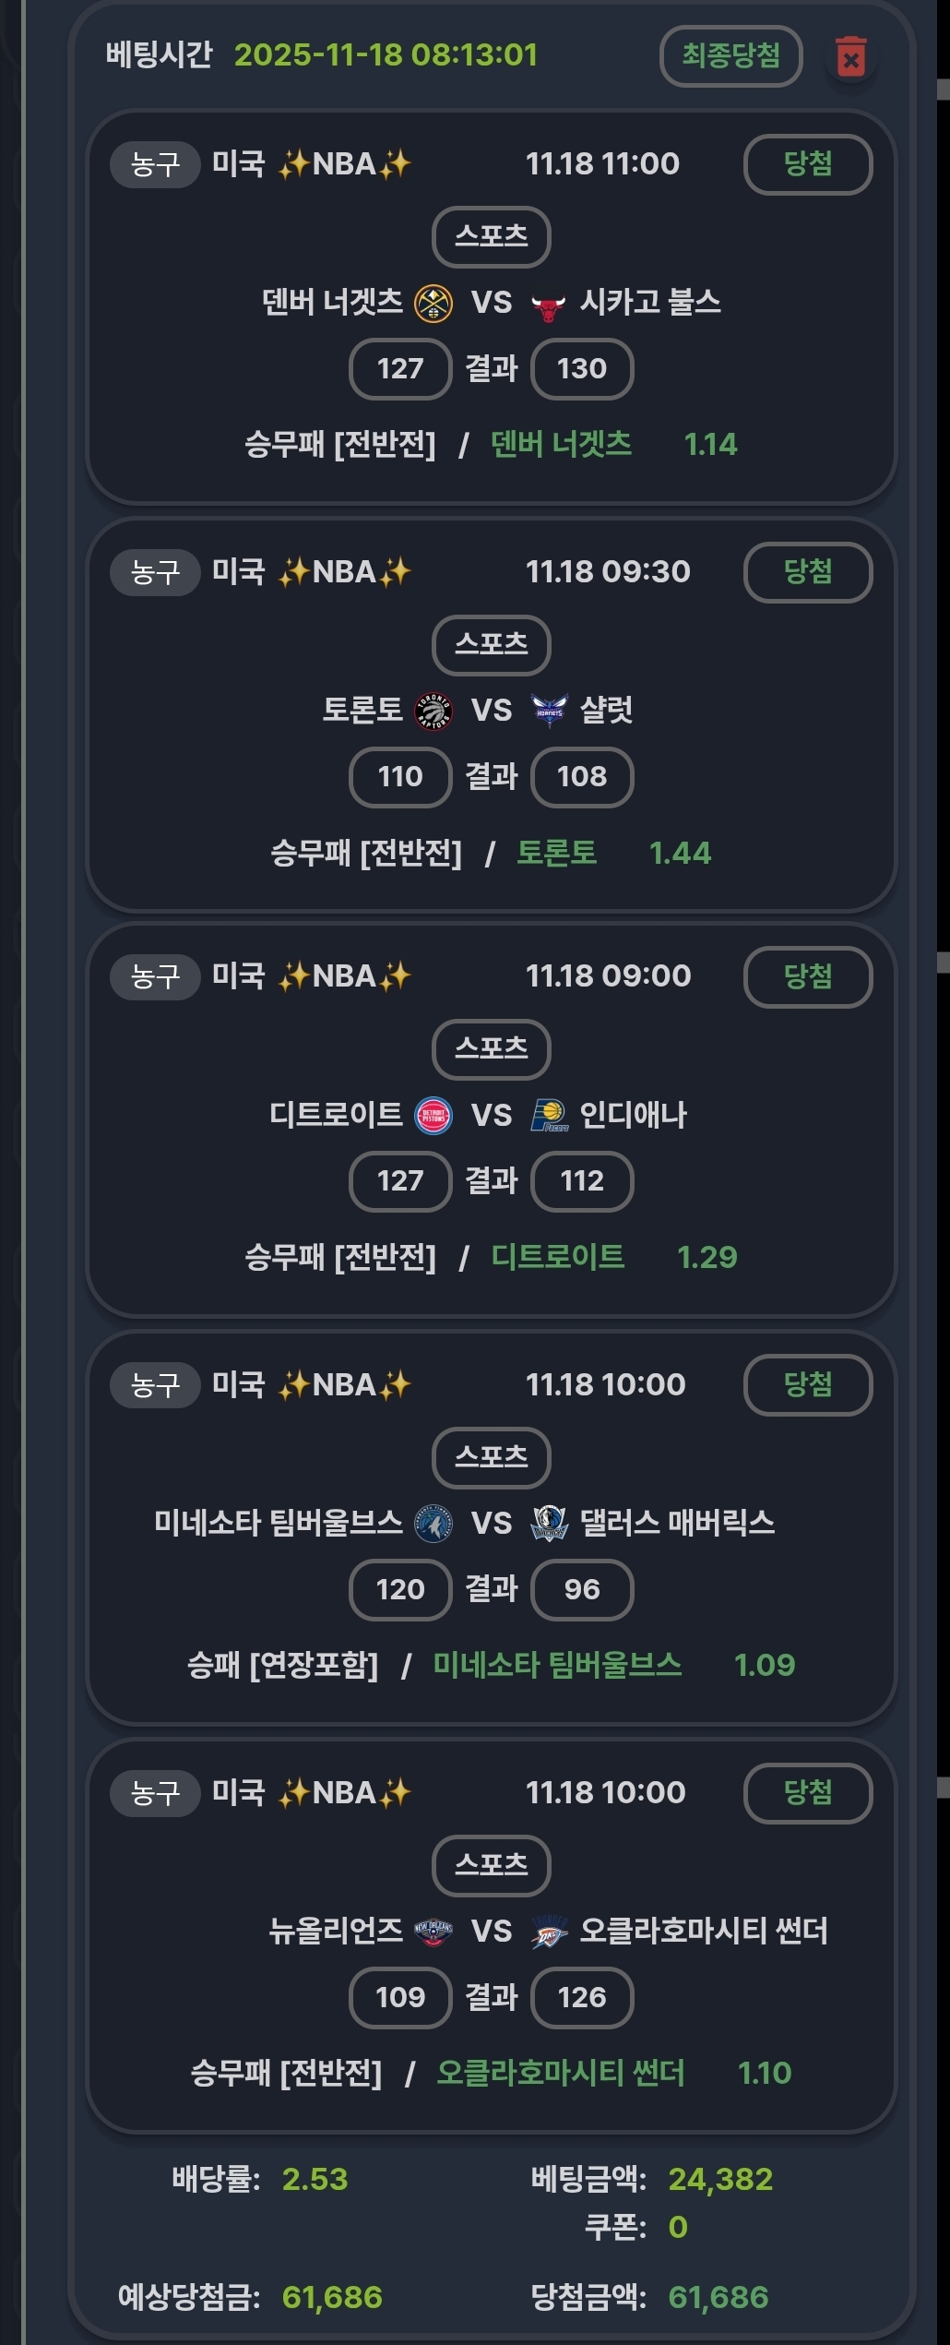The width and height of the screenshot is (950, 2345).
Task: Click the Charlotte Hornets team logo
Action: pos(549,710)
